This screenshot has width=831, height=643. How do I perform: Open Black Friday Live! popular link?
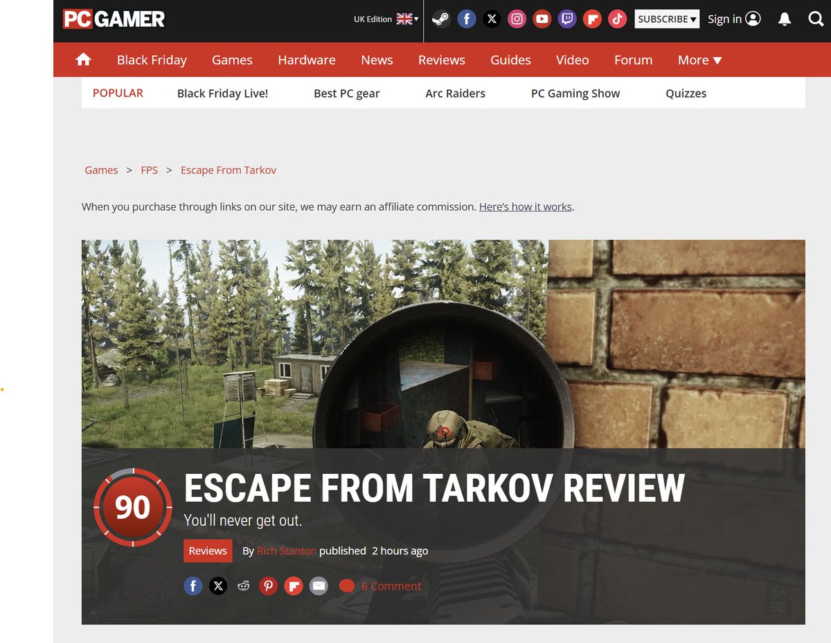click(x=222, y=94)
